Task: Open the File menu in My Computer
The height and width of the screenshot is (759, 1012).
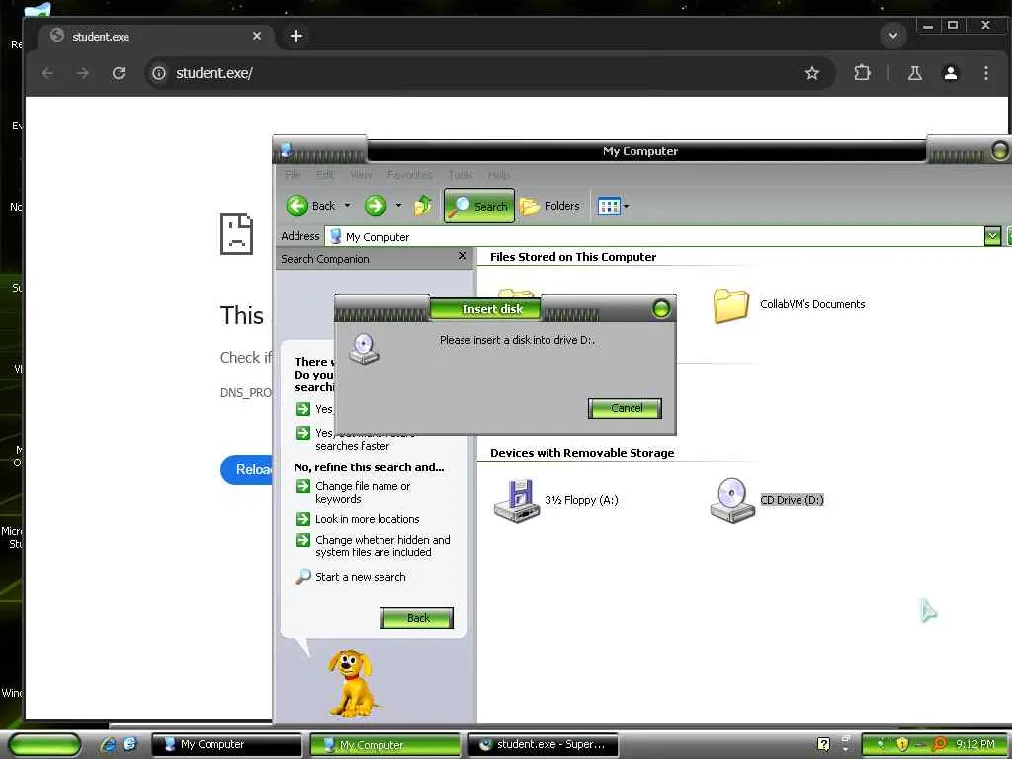Action: click(293, 175)
